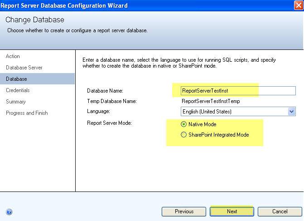
Task: Select SharePoint Integrated Mode radio button
Action: coord(183,135)
